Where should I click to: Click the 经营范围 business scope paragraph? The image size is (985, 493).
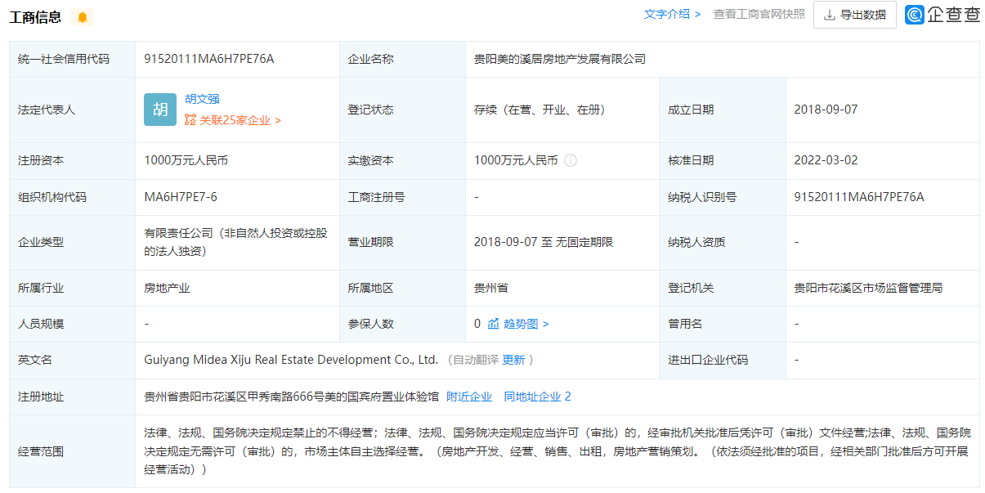[557, 450]
